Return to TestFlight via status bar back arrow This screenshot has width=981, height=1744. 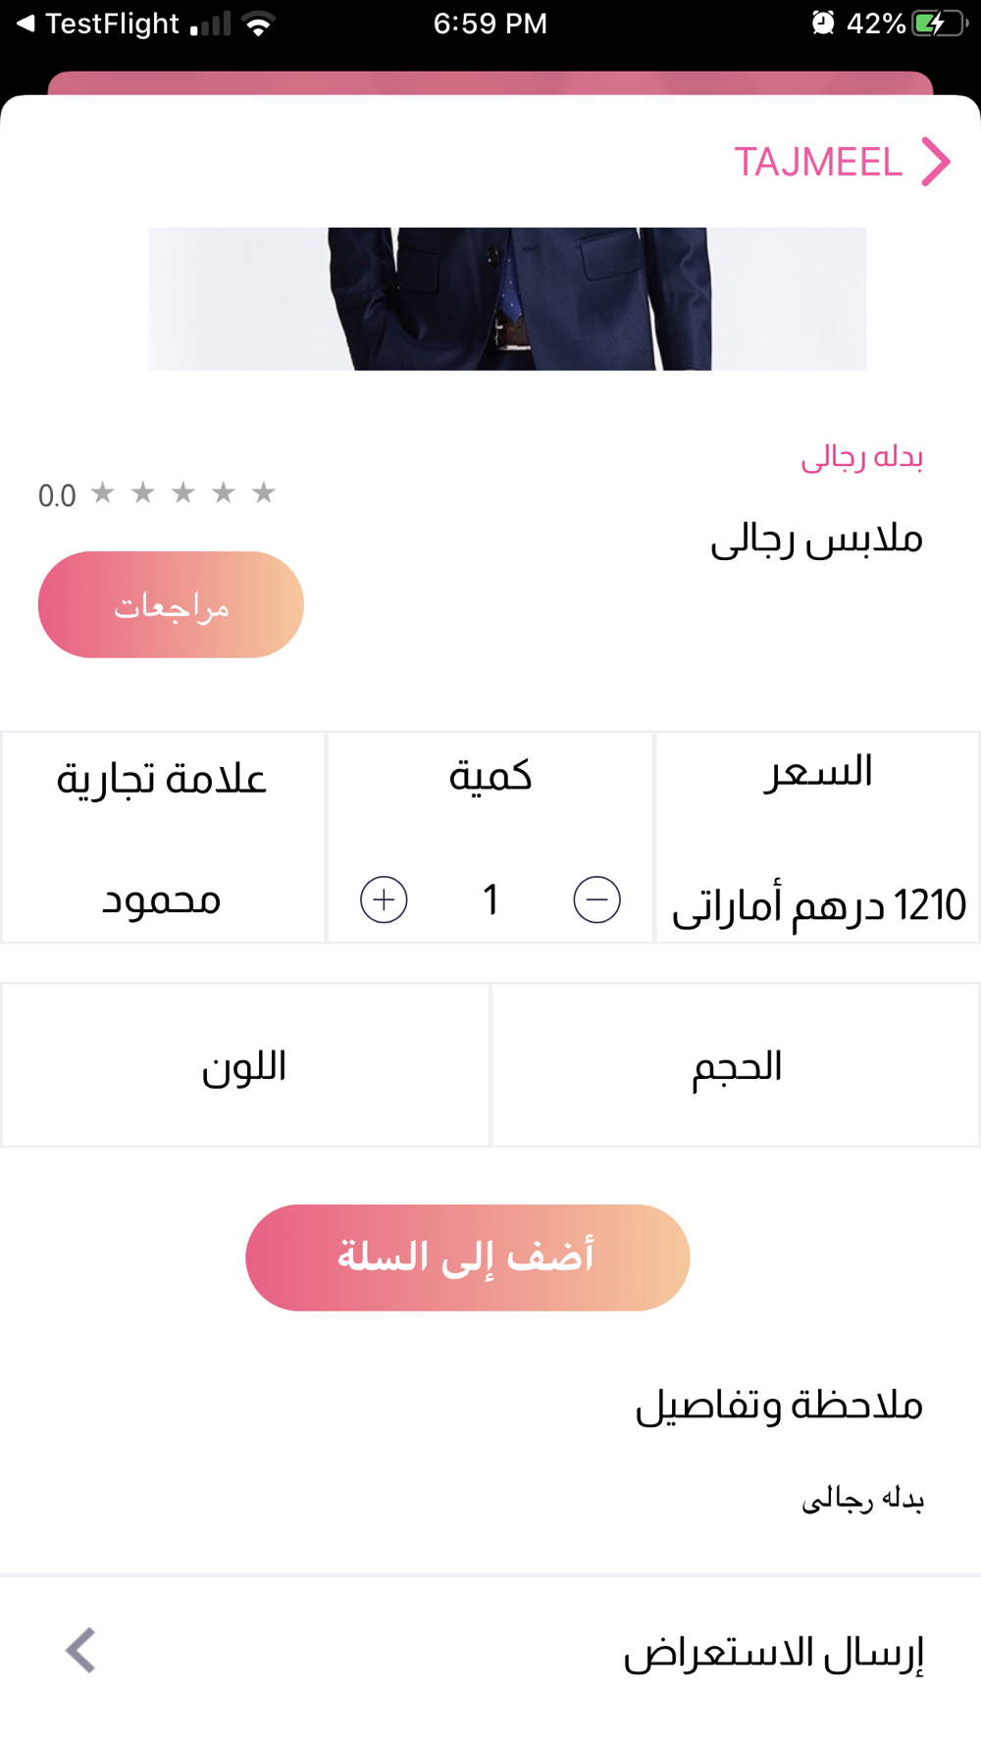pos(26,23)
